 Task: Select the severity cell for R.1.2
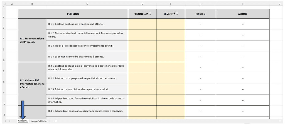coord(170,35)
